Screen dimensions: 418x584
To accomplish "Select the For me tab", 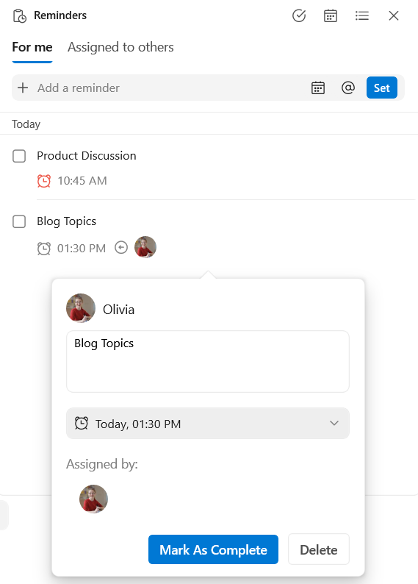I will click(32, 47).
